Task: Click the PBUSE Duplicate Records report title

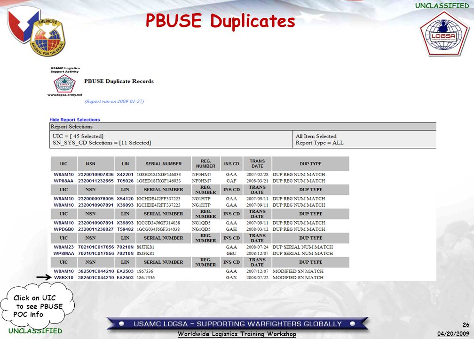Action: coord(119,81)
